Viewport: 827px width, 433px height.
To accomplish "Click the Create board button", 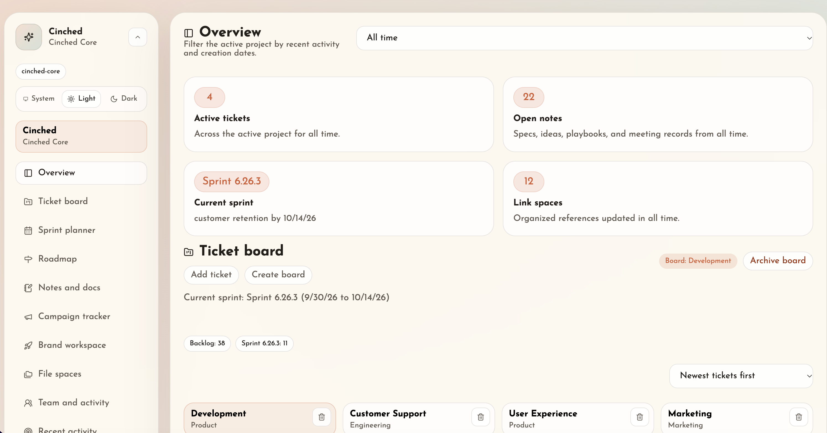I will pyautogui.click(x=278, y=275).
